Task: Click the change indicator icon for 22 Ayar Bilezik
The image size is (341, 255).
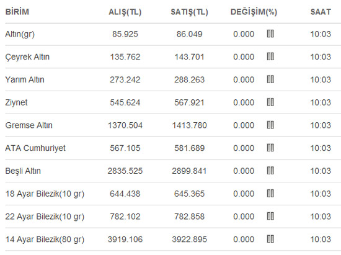Action: pyautogui.click(x=270, y=217)
